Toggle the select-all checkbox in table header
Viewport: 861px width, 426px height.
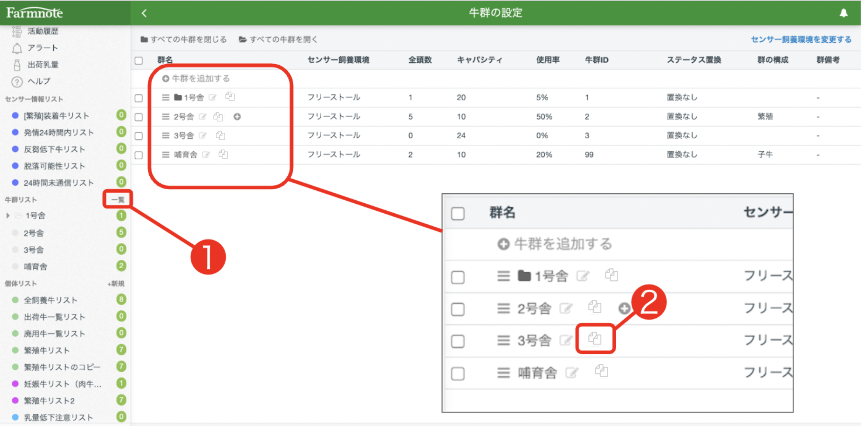point(139,60)
